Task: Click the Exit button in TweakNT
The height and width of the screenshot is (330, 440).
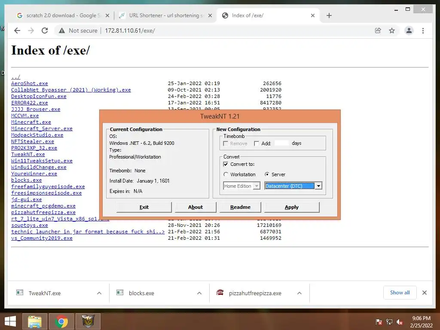Action: coord(144,207)
